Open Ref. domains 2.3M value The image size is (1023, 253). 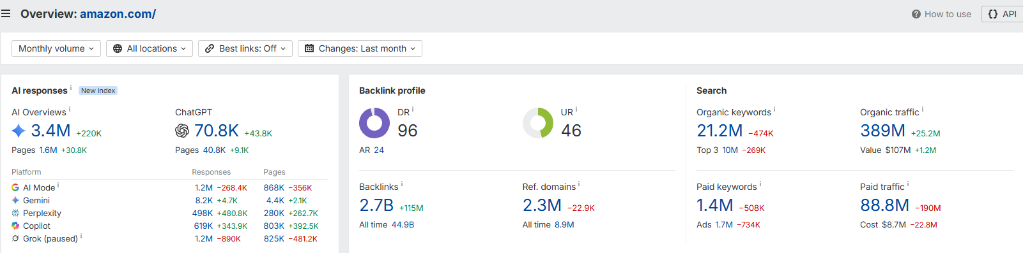click(x=542, y=205)
